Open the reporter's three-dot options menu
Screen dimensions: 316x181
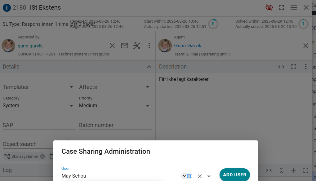(x=149, y=46)
